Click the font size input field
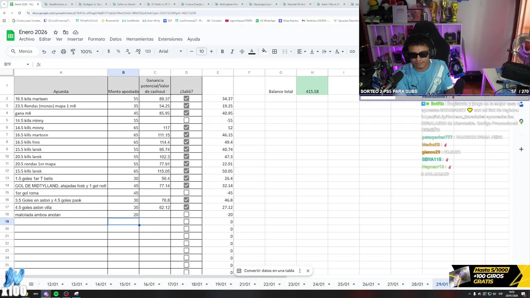 point(201,51)
